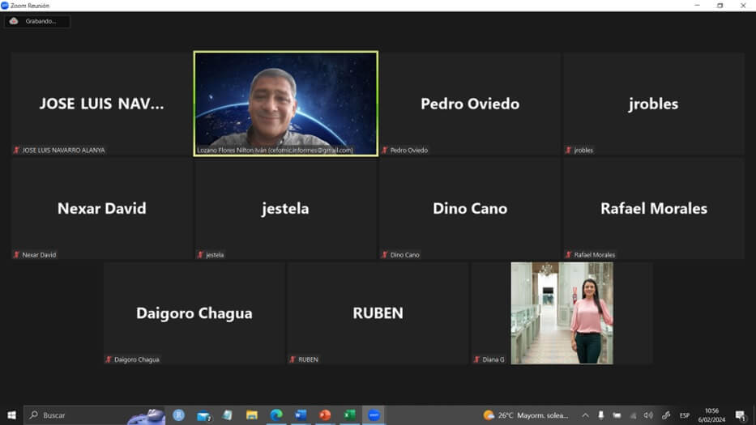This screenshot has width=756, height=425.
Task: Click the muted mic icon for Daigoro Chagua
Action: coord(109,359)
